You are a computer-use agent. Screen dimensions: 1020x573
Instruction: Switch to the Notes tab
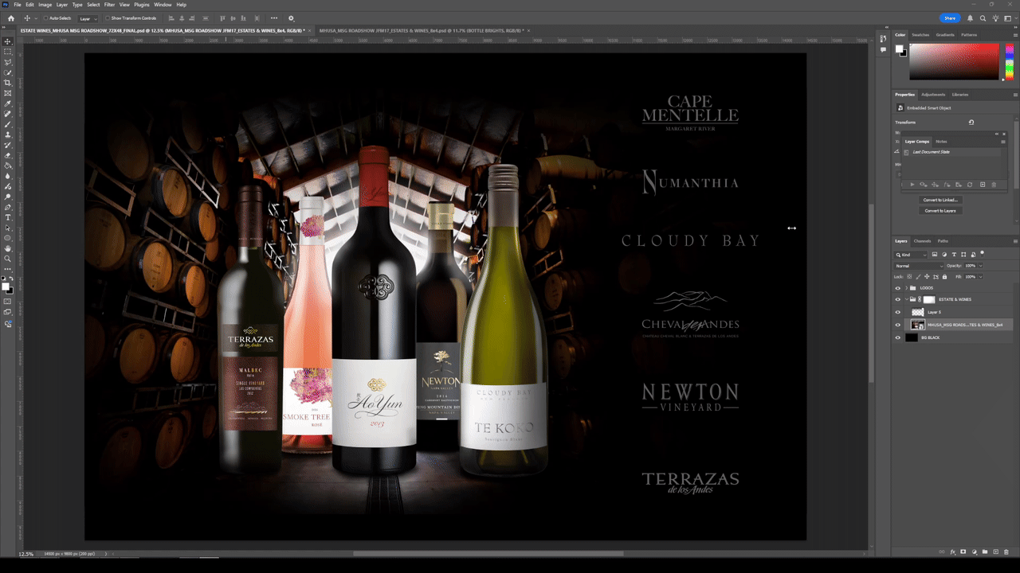click(942, 142)
